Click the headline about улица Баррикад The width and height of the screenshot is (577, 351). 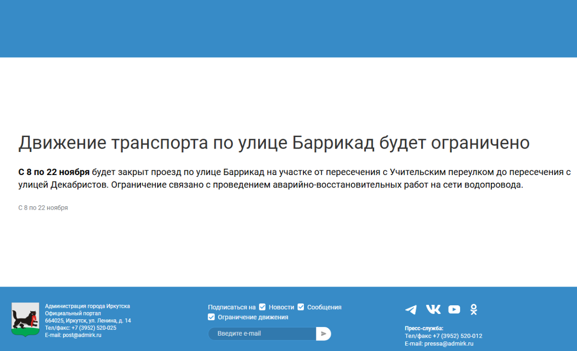tap(274, 143)
